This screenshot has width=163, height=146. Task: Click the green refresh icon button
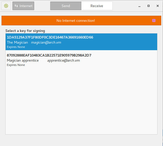point(6,6)
